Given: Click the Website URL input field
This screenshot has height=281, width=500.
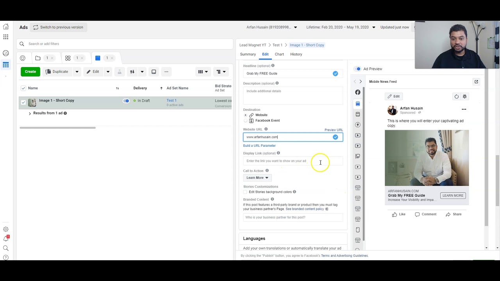Looking at the screenshot, I should point(293,137).
